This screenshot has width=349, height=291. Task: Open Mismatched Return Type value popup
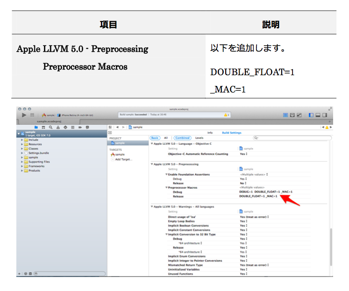pyautogui.click(x=254, y=265)
